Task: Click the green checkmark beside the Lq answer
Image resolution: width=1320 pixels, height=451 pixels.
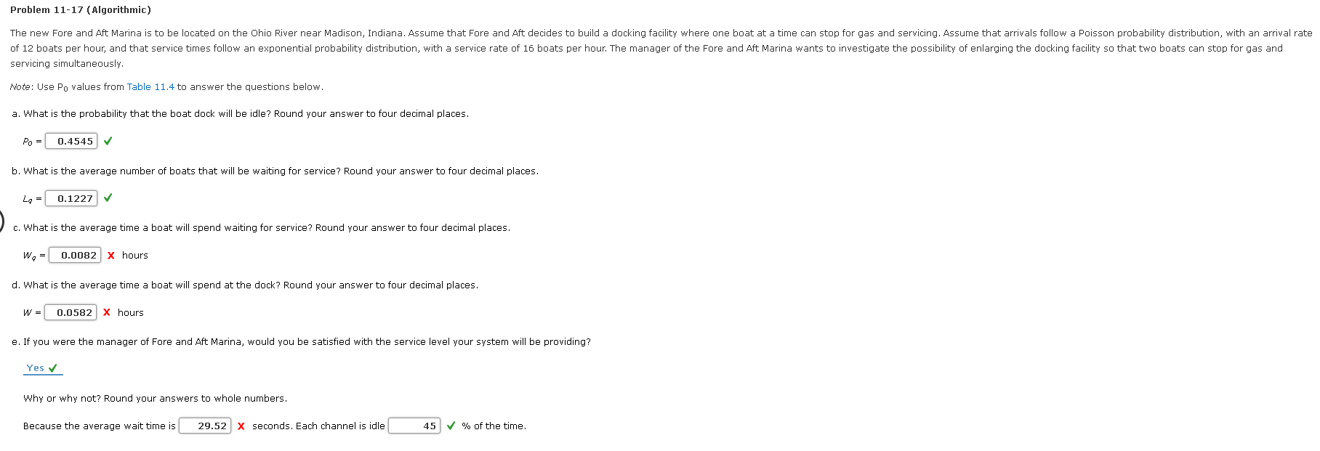Action: click(107, 198)
